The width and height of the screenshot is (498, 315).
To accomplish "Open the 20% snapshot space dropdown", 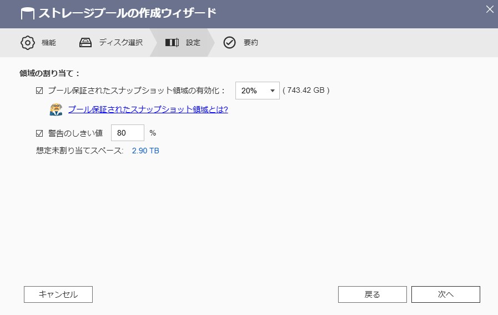I will click(x=257, y=91).
